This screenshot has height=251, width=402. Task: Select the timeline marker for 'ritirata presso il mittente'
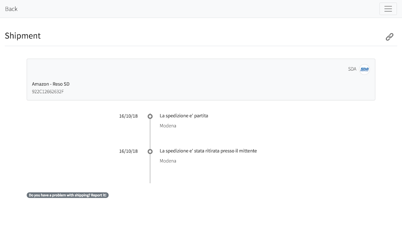click(x=150, y=152)
